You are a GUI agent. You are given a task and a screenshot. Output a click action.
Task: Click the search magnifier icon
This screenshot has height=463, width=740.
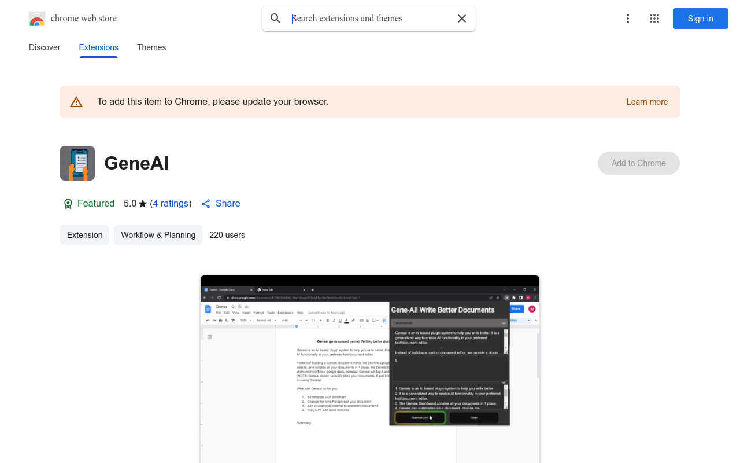pyautogui.click(x=276, y=19)
